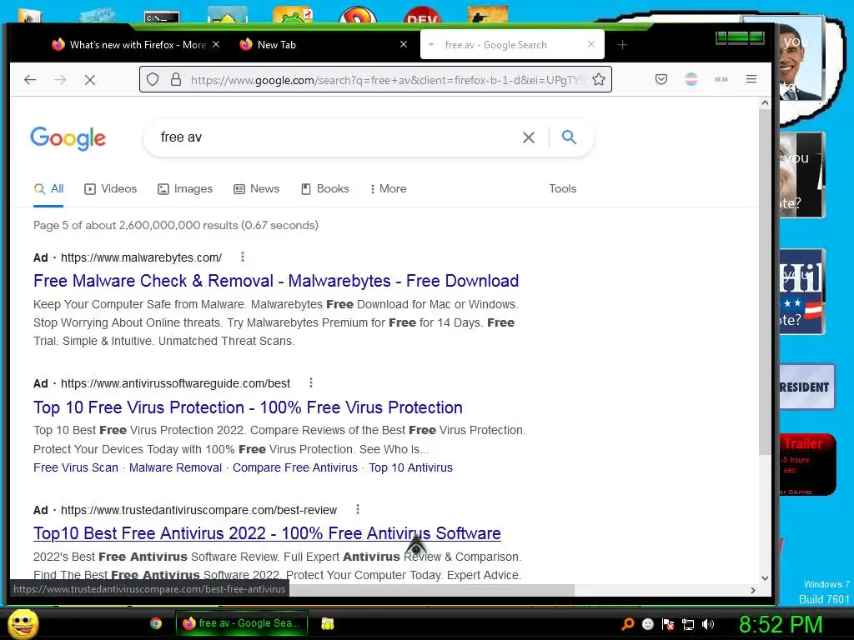
Task: Follow the Compare Free Antivirus sitelink
Action: (x=295, y=467)
